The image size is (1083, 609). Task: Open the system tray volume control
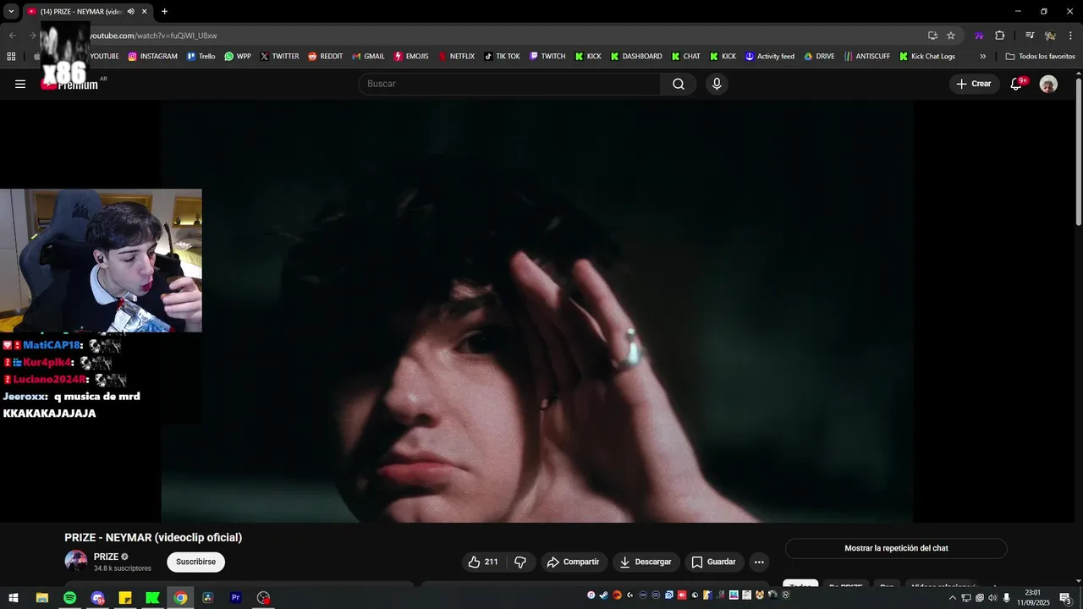pyautogui.click(x=992, y=598)
